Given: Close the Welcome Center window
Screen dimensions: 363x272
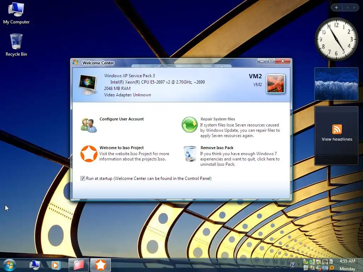Looking at the screenshot, I should (x=283, y=61).
